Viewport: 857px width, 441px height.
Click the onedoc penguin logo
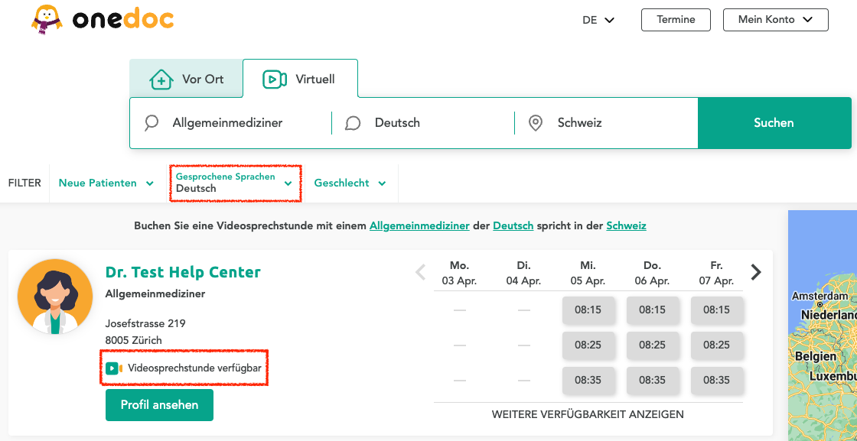coord(47,21)
